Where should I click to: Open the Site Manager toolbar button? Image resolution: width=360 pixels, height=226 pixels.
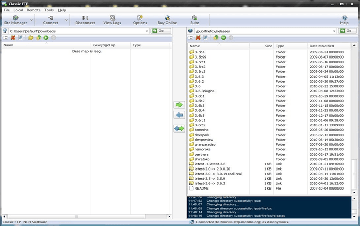15,20
